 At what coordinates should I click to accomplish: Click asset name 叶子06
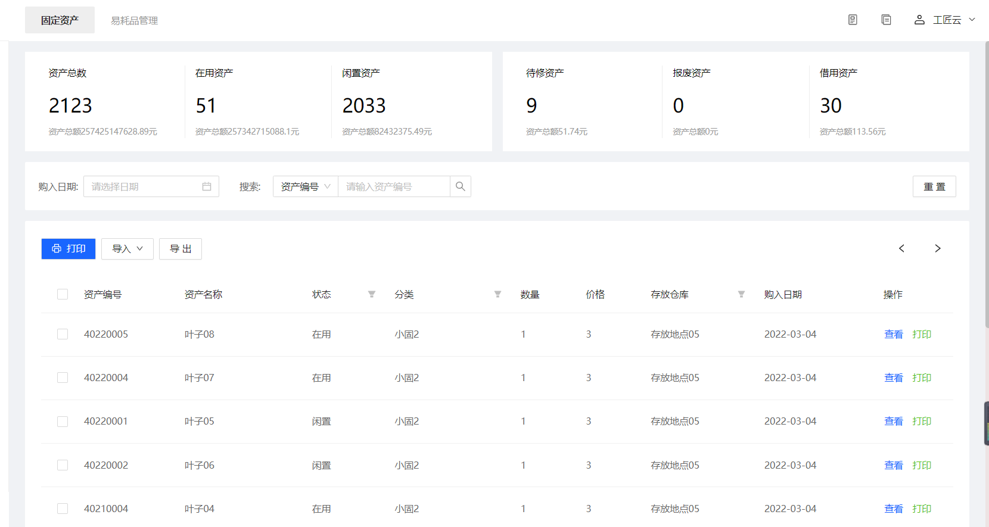tap(199, 465)
